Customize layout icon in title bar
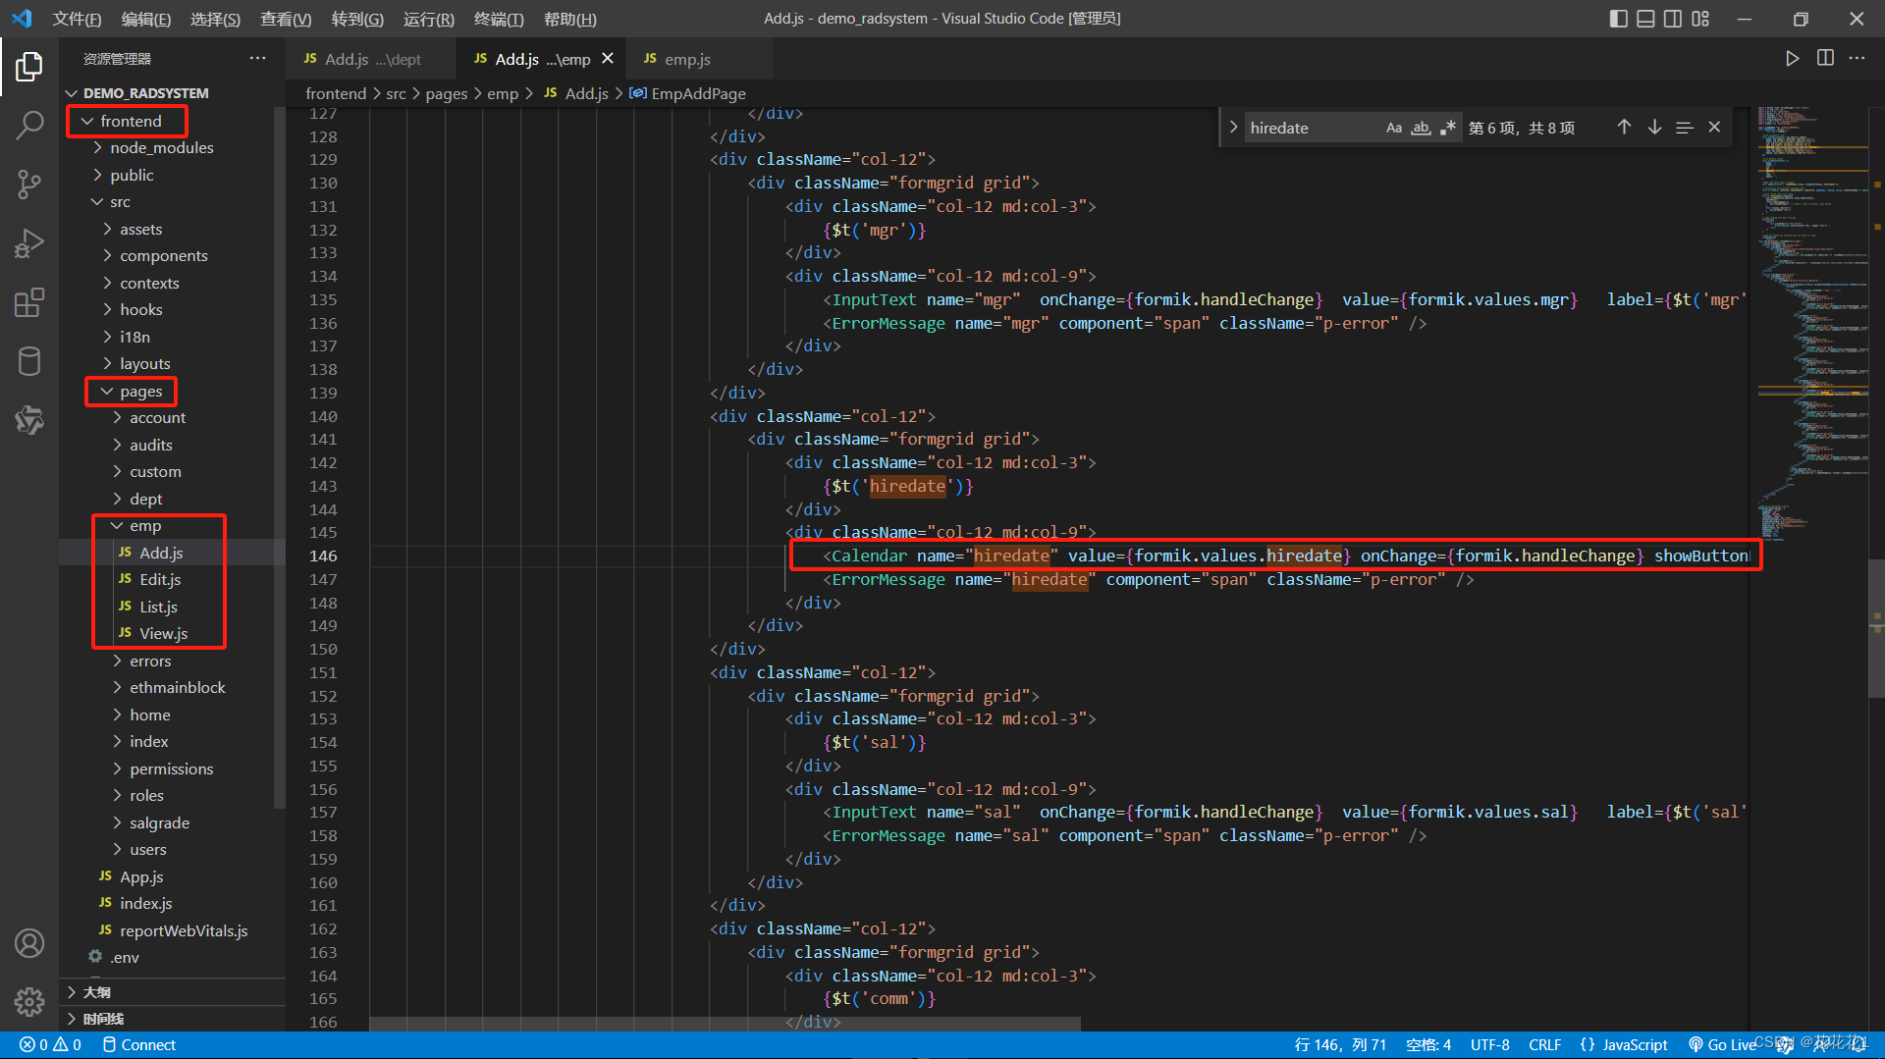 (x=1700, y=19)
